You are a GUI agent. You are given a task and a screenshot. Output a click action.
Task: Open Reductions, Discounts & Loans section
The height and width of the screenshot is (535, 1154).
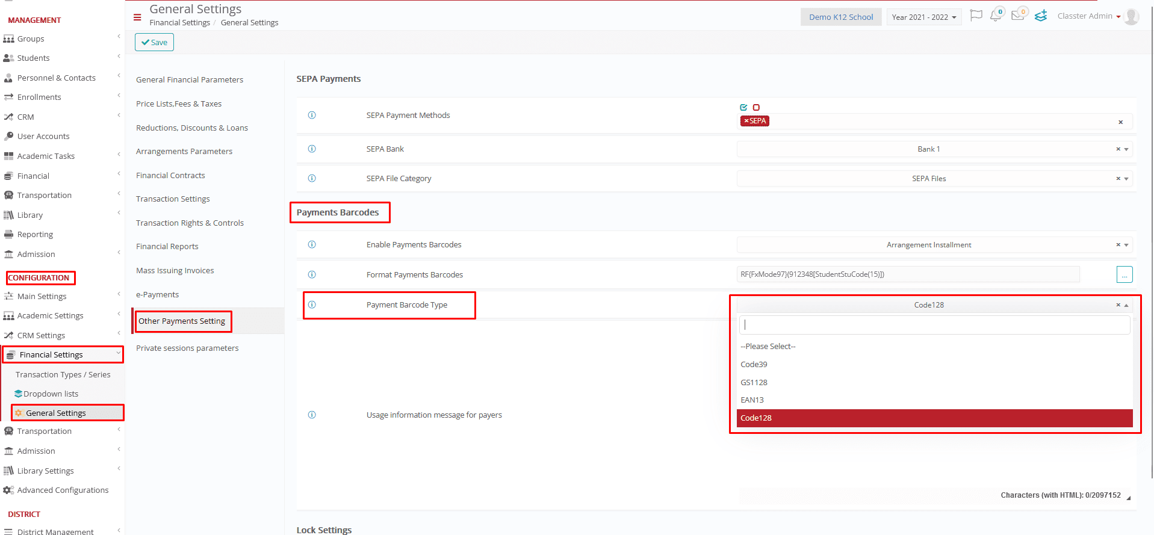pyautogui.click(x=192, y=128)
